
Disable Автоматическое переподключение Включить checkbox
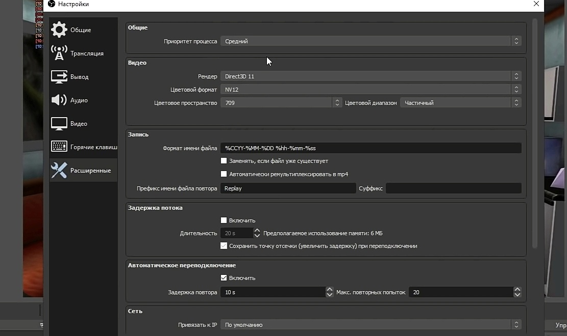coord(224,278)
